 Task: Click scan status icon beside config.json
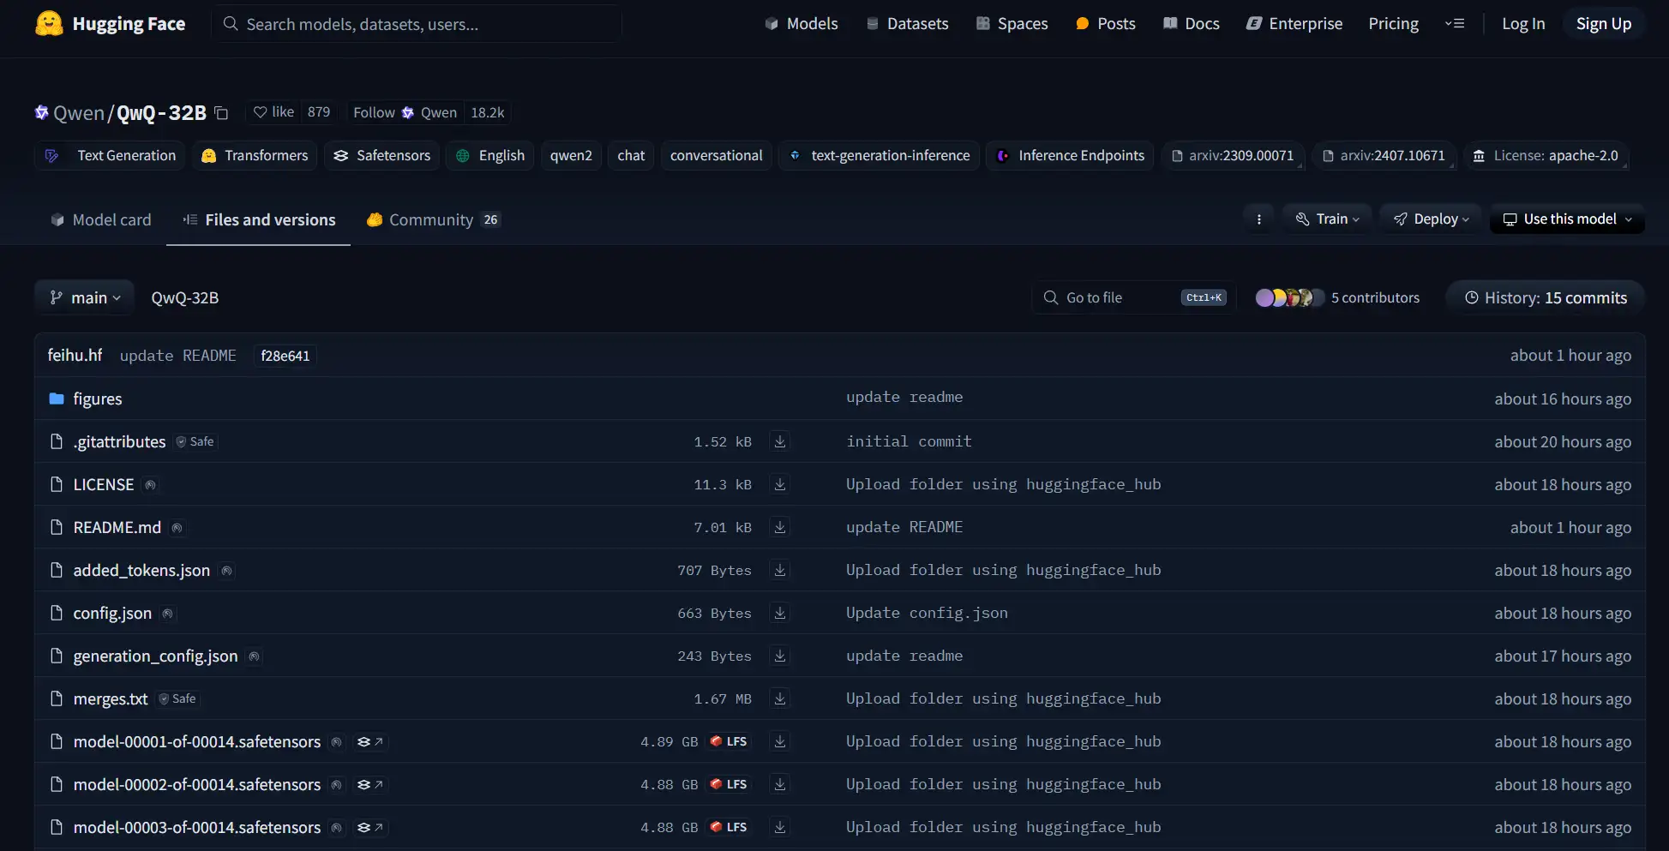coord(168,614)
